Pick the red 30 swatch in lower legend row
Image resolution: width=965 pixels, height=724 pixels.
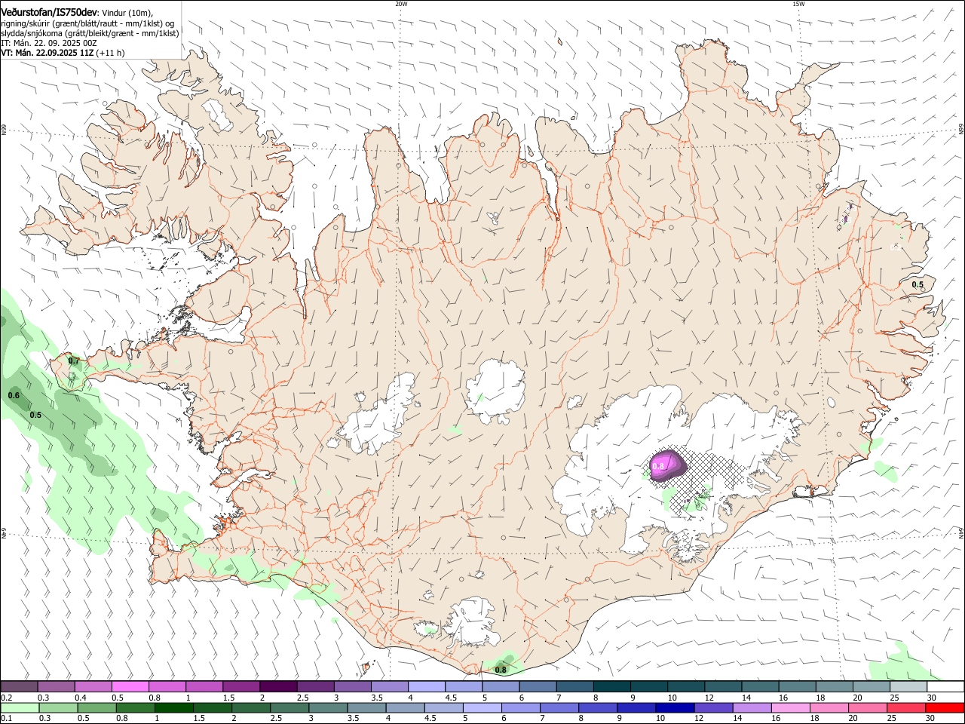pyautogui.click(x=944, y=708)
